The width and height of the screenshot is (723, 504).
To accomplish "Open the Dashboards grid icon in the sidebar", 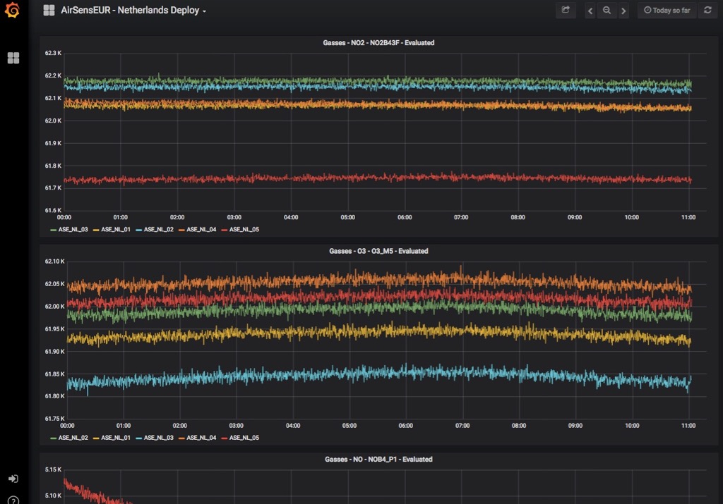I will tap(13, 58).
